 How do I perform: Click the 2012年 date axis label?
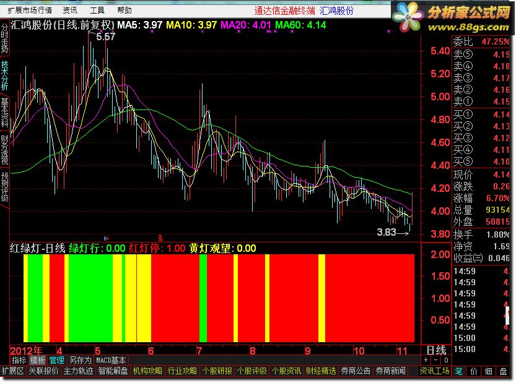(26, 350)
